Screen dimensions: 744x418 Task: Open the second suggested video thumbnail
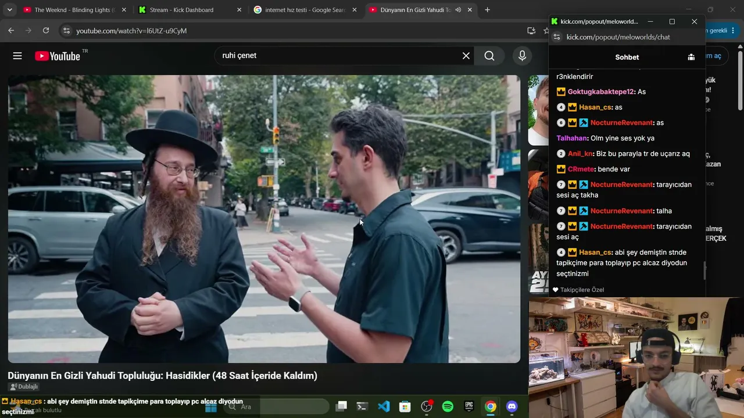click(x=538, y=185)
